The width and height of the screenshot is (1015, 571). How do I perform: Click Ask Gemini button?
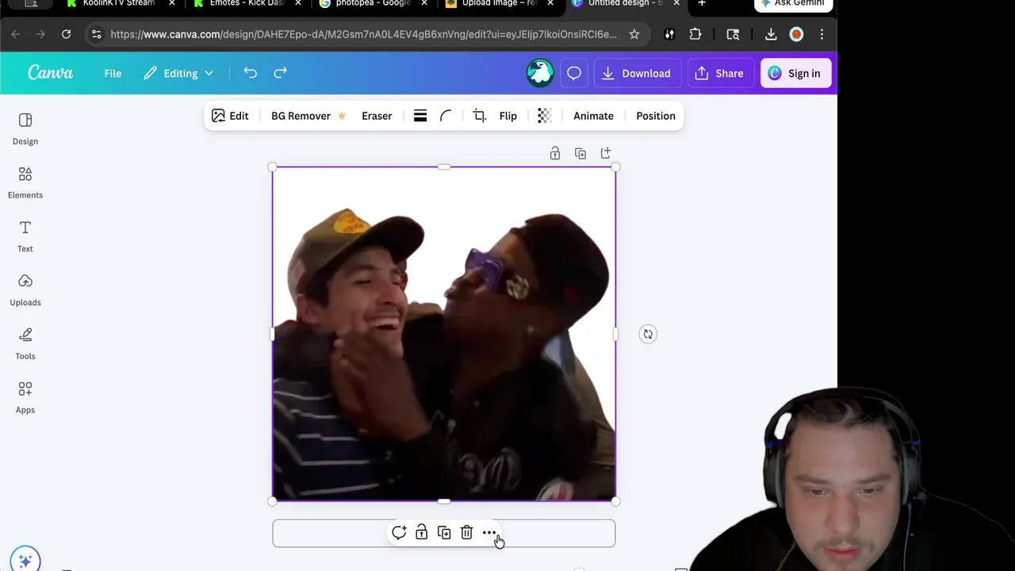(793, 4)
